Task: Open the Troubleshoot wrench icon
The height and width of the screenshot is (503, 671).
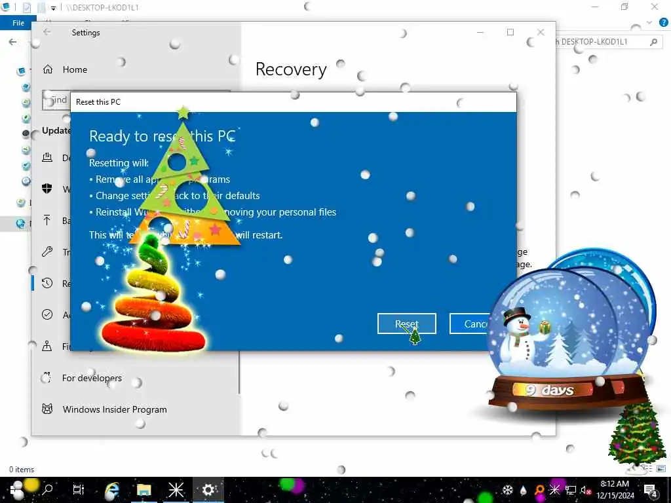Action: click(x=47, y=251)
